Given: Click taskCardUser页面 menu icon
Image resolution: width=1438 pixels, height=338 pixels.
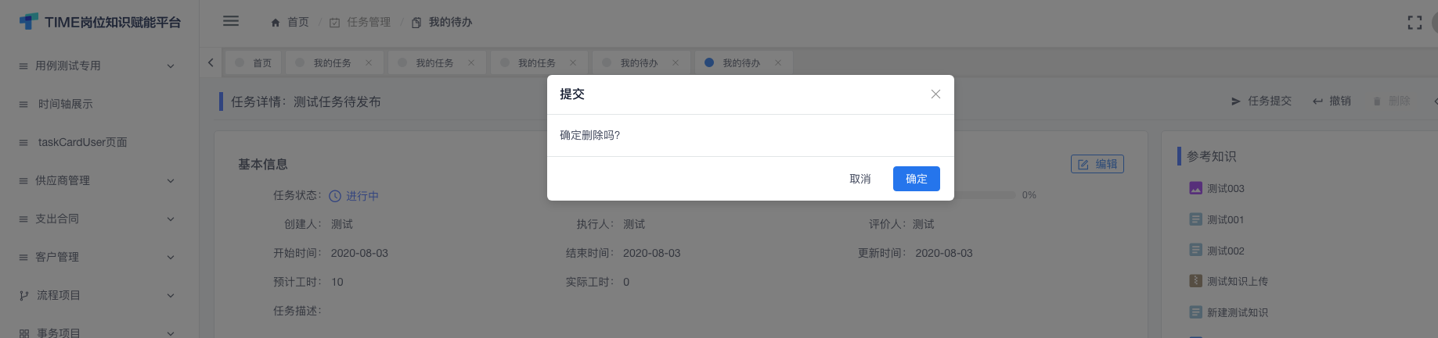Looking at the screenshot, I should [x=23, y=143].
